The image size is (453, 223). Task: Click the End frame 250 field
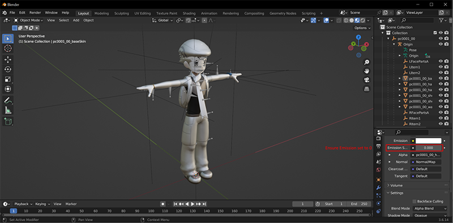pos(359,204)
